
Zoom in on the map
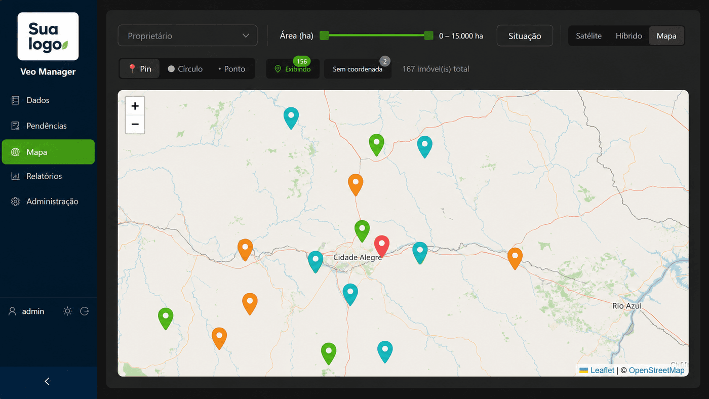tap(135, 106)
